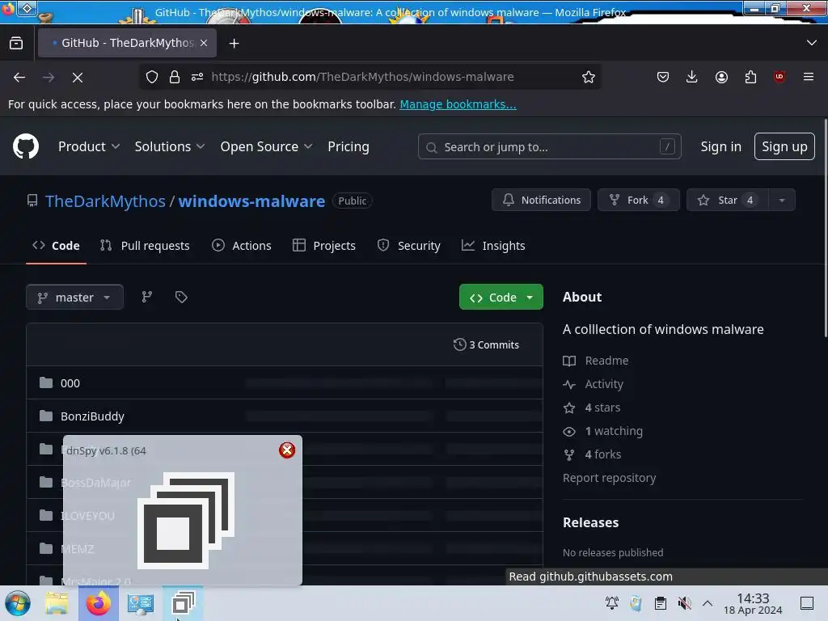
Task: Open the Pricing page
Action: 348,146
